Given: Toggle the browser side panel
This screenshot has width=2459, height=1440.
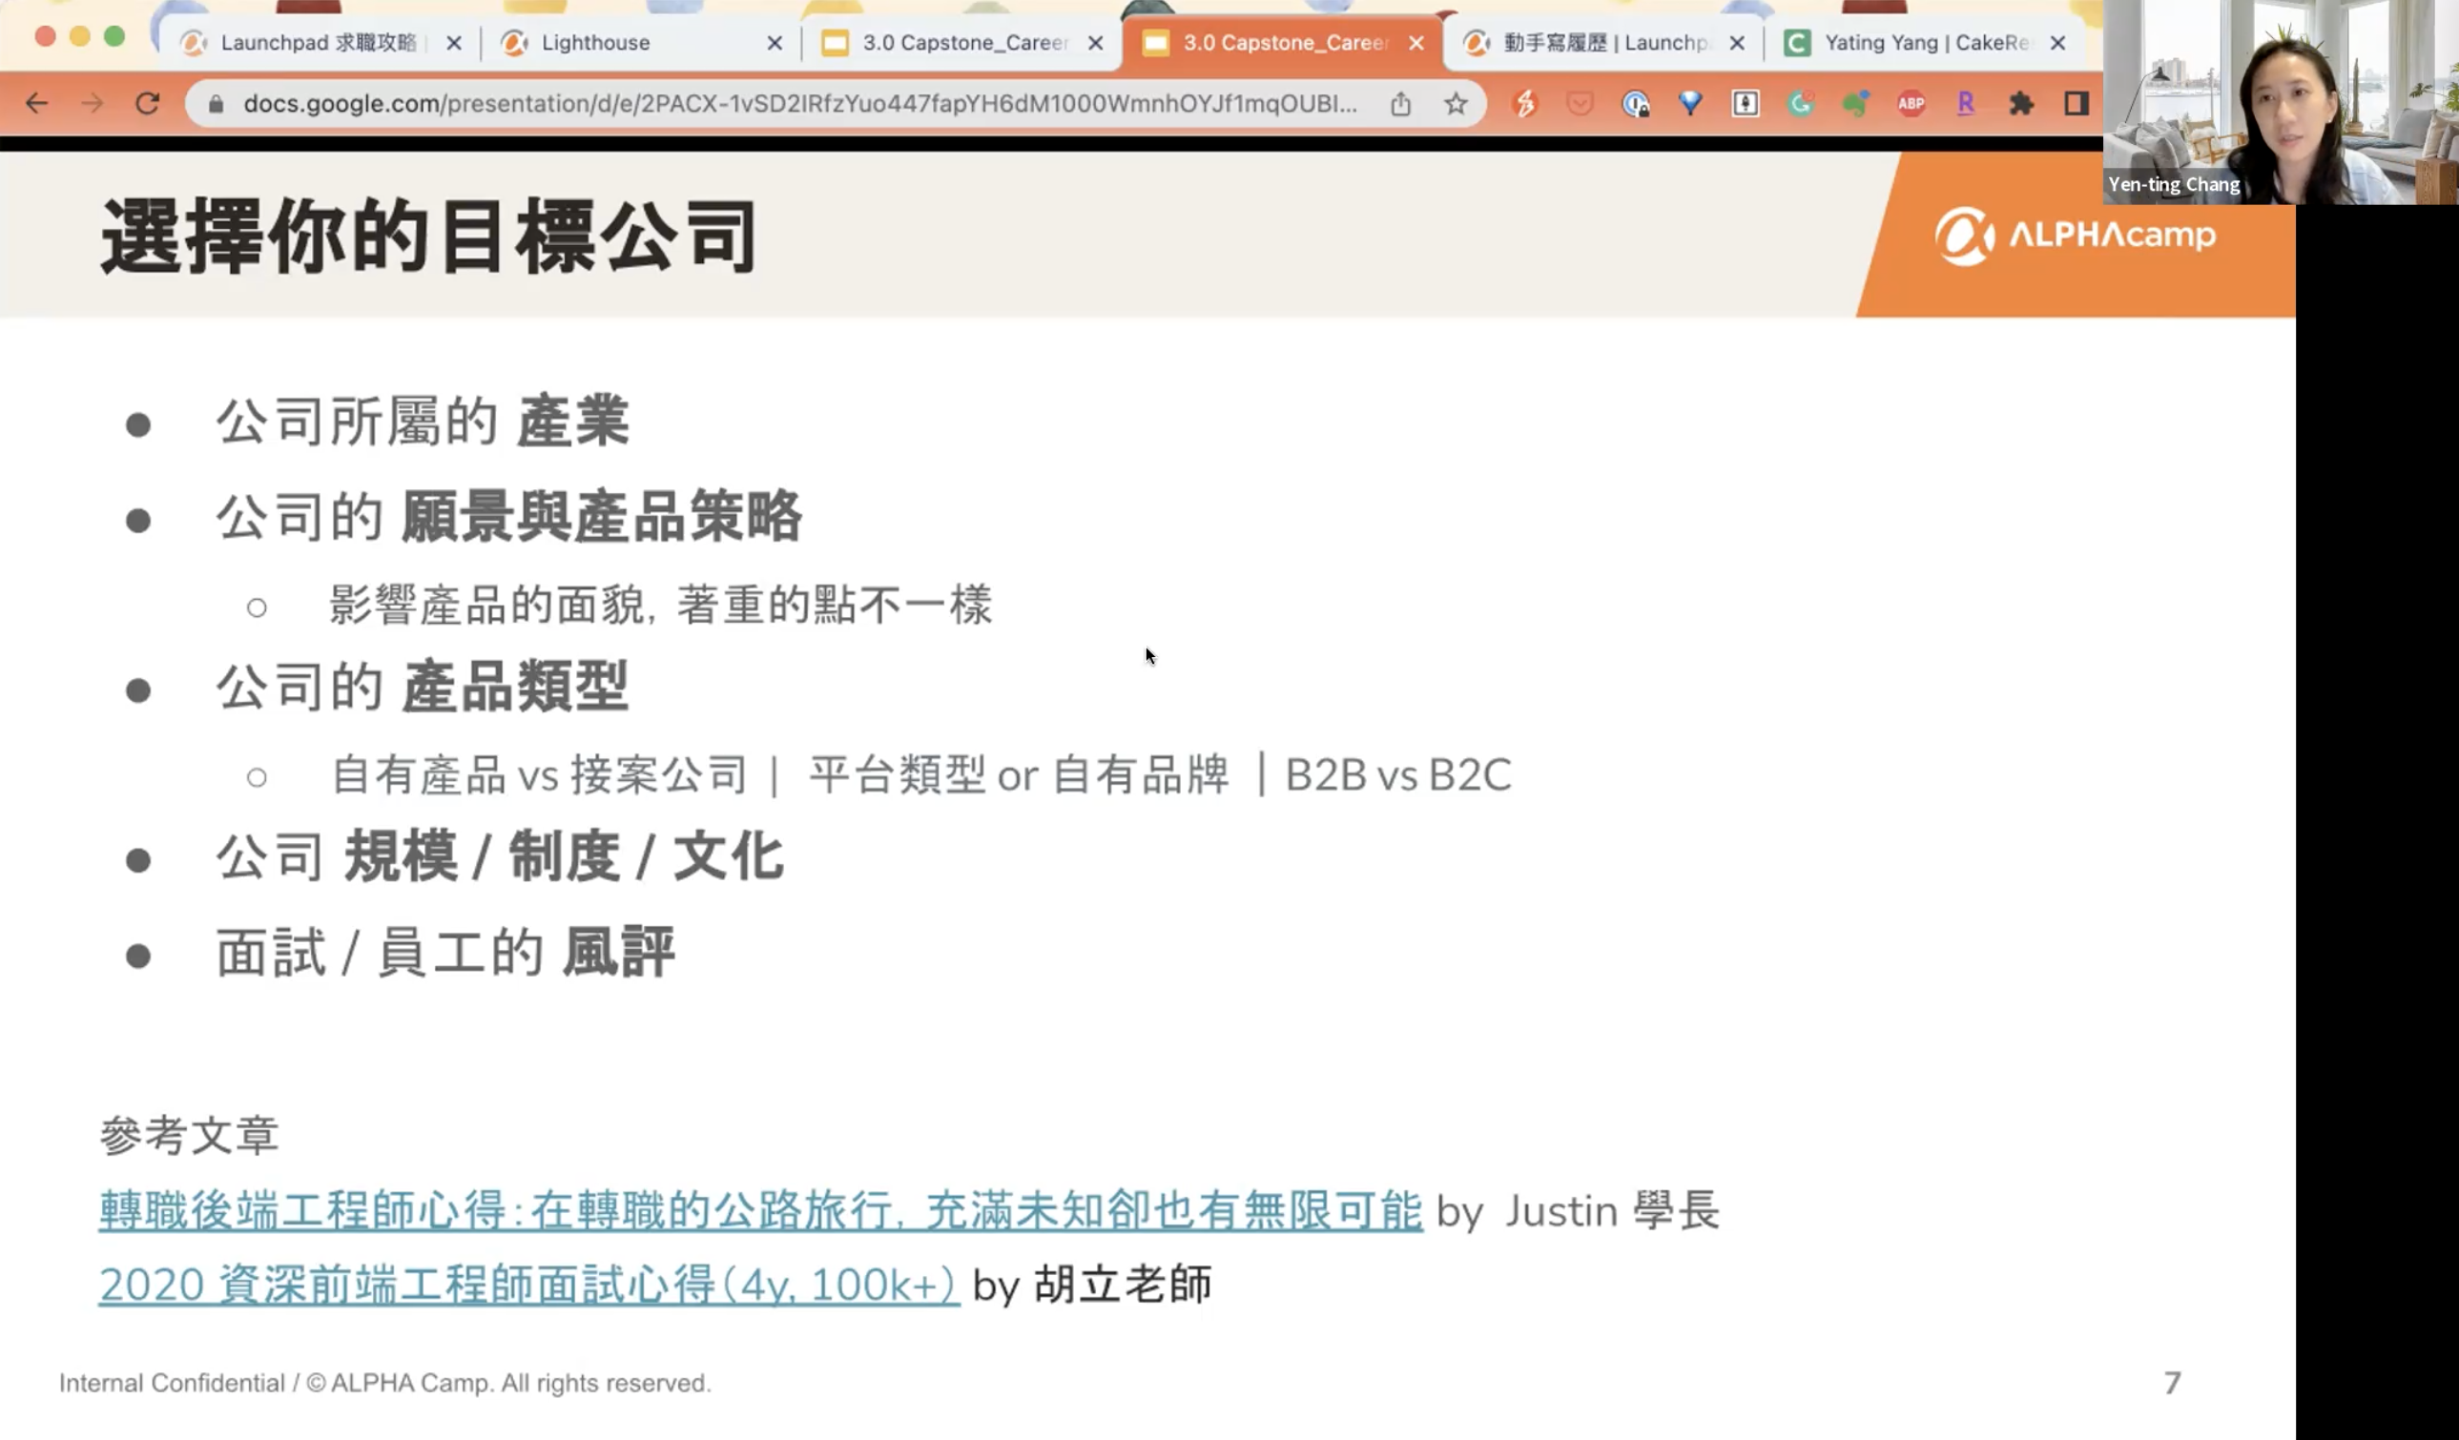Looking at the screenshot, I should [2076, 103].
